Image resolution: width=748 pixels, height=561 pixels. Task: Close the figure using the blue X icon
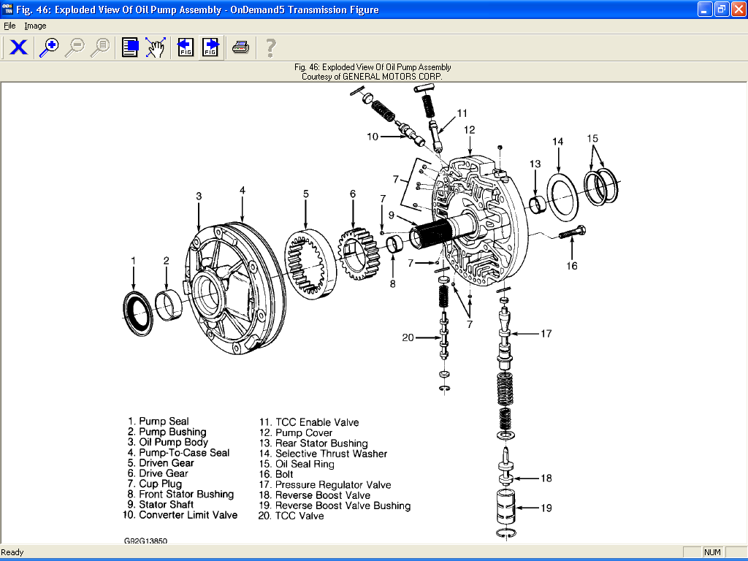[18, 47]
